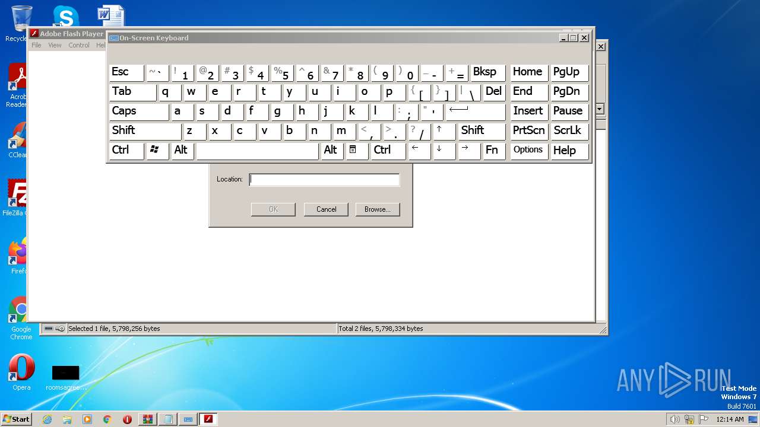Open Opera from the taskbar

[x=127, y=419]
